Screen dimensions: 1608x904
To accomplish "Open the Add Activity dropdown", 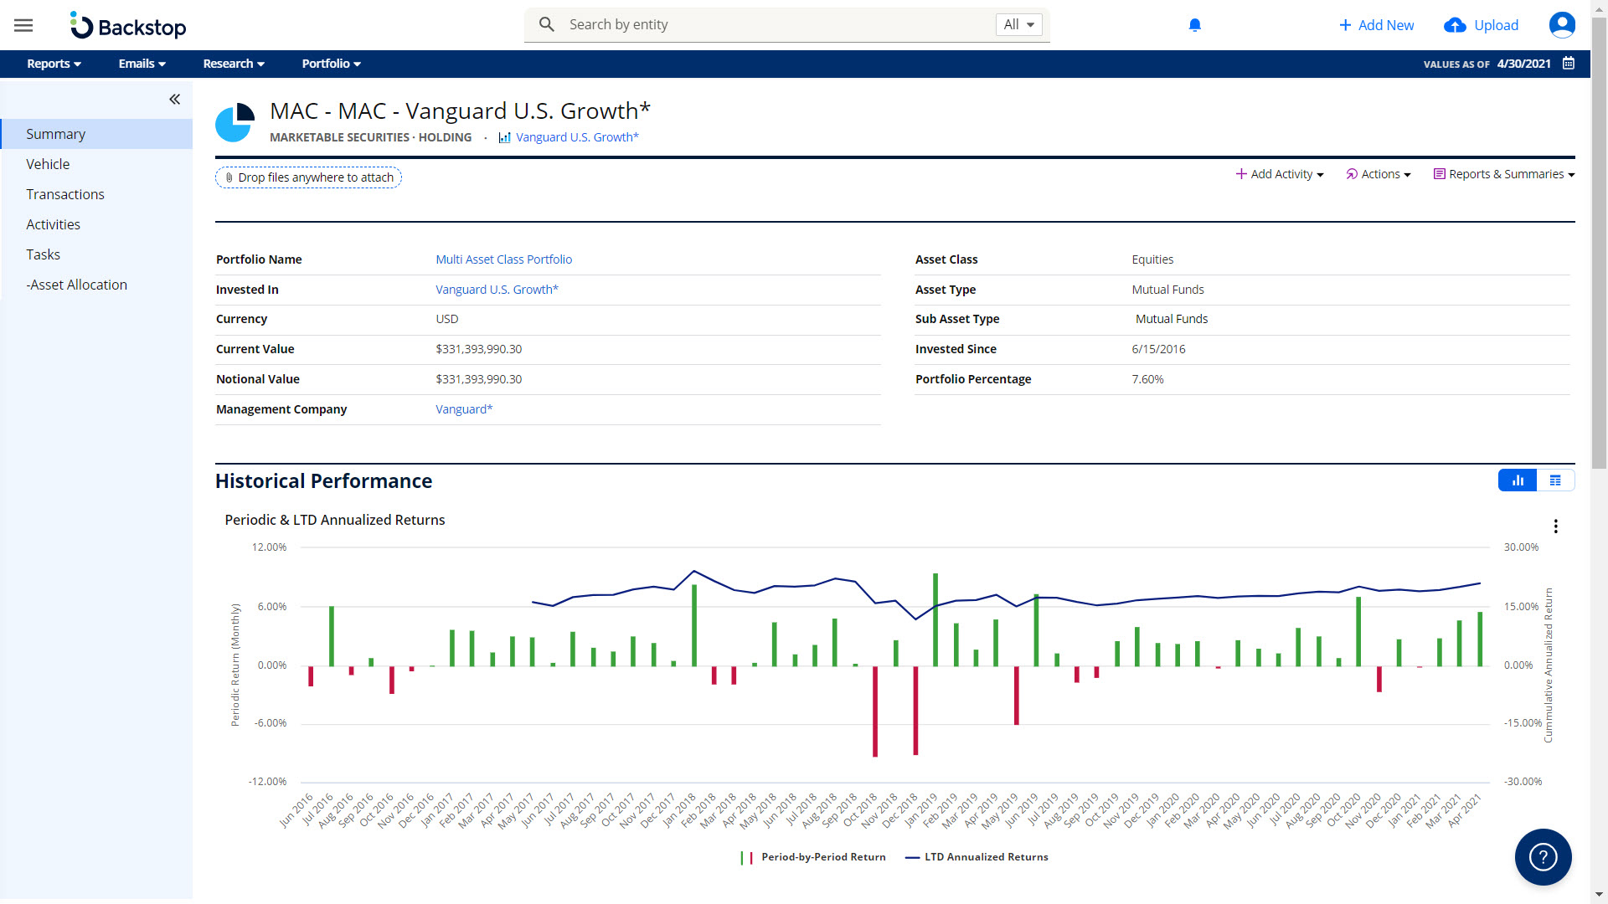I will (1279, 174).
